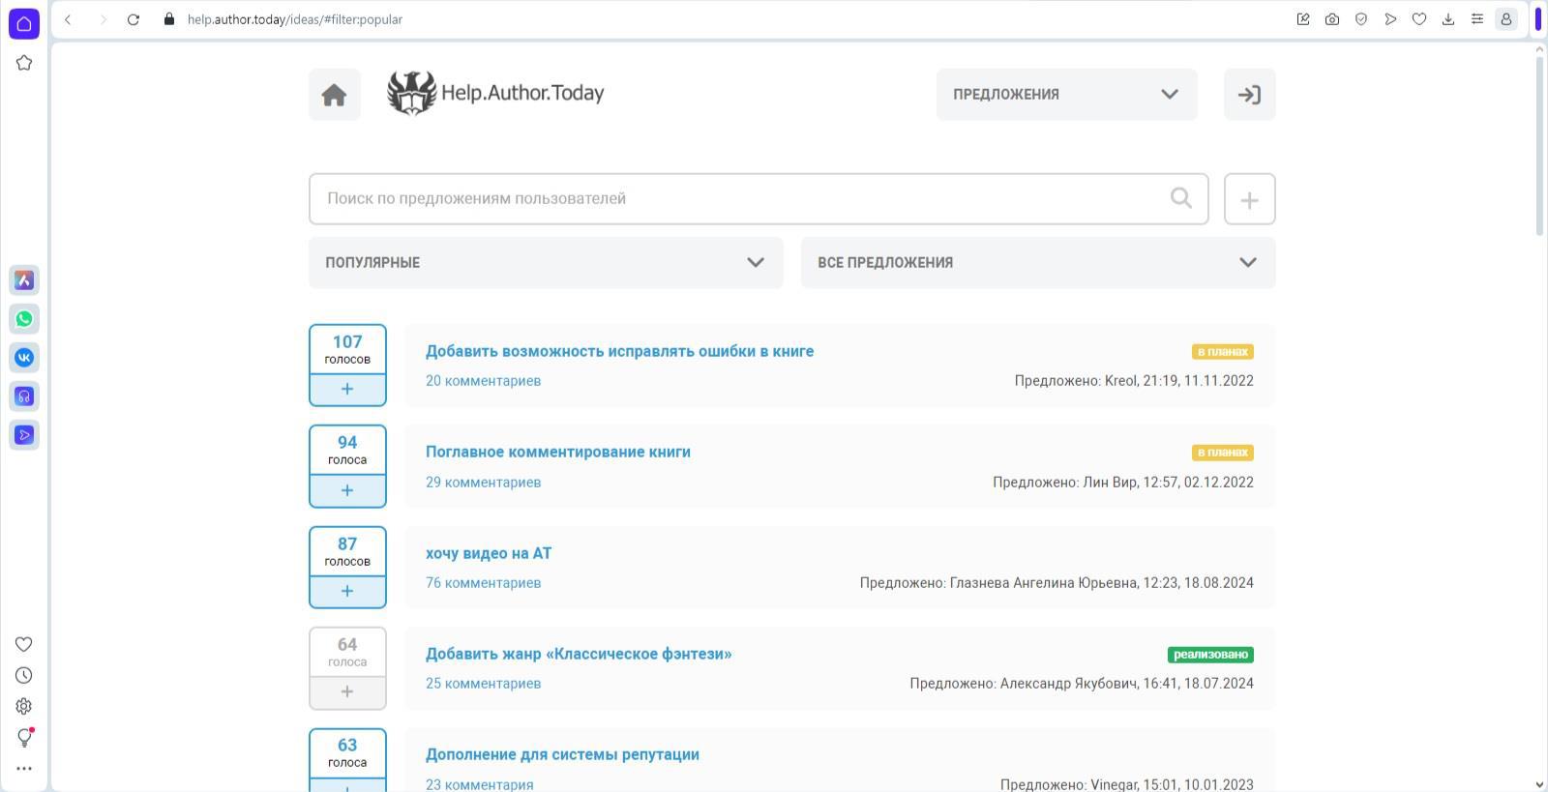
Task: Expand the 'Предложения' section dropdown
Action: [1066, 95]
